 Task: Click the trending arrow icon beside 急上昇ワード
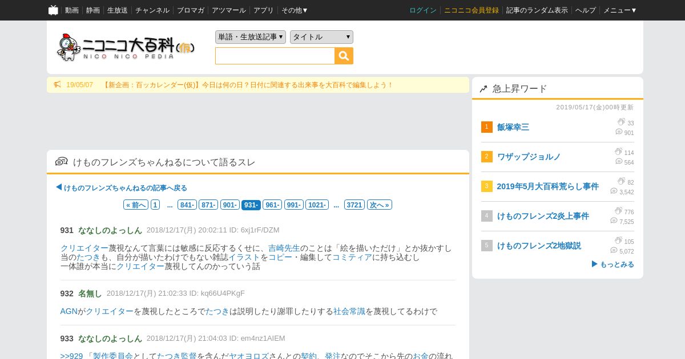pos(483,89)
